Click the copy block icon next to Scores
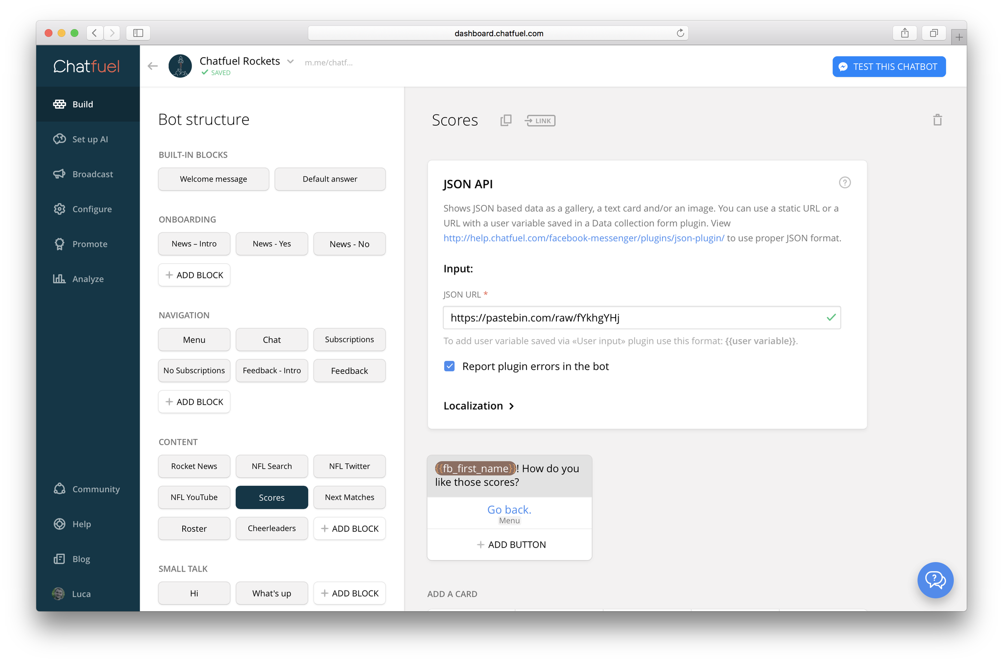This screenshot has height=663, width=1003. click(x=506, y=120)
